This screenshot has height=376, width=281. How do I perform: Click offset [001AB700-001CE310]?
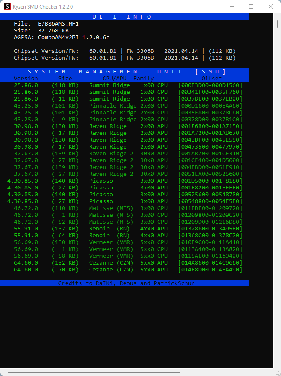coord(210,154)
